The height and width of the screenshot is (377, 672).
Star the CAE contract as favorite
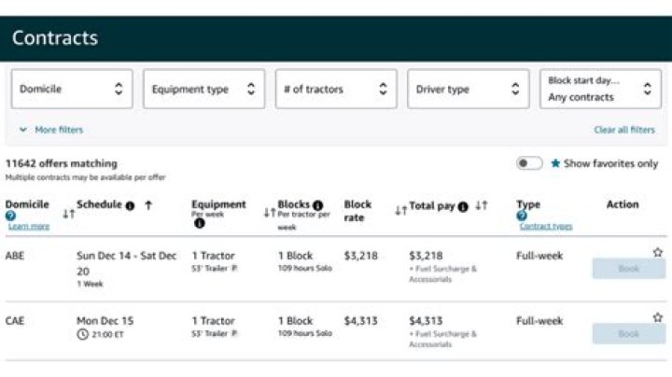pos(657,317)
